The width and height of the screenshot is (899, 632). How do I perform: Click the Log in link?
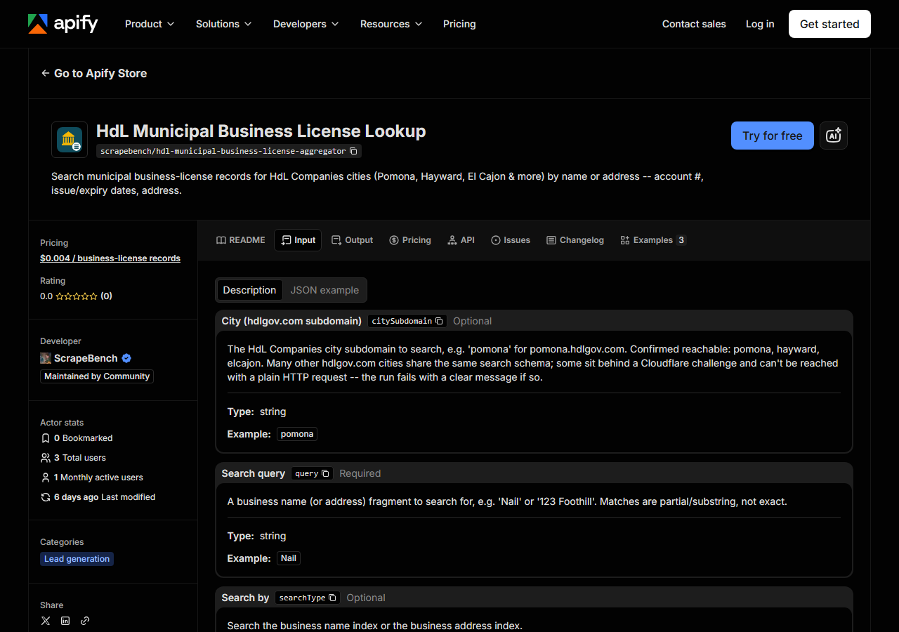(x=760, y=24)
